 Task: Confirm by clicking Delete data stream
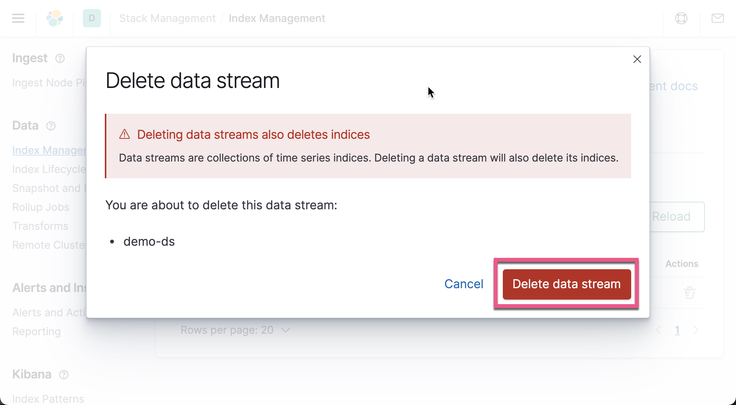566,284
